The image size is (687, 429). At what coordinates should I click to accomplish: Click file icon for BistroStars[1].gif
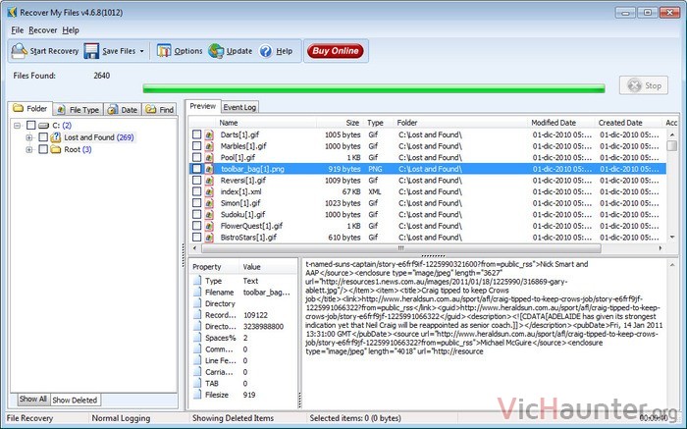pos(209,237)
